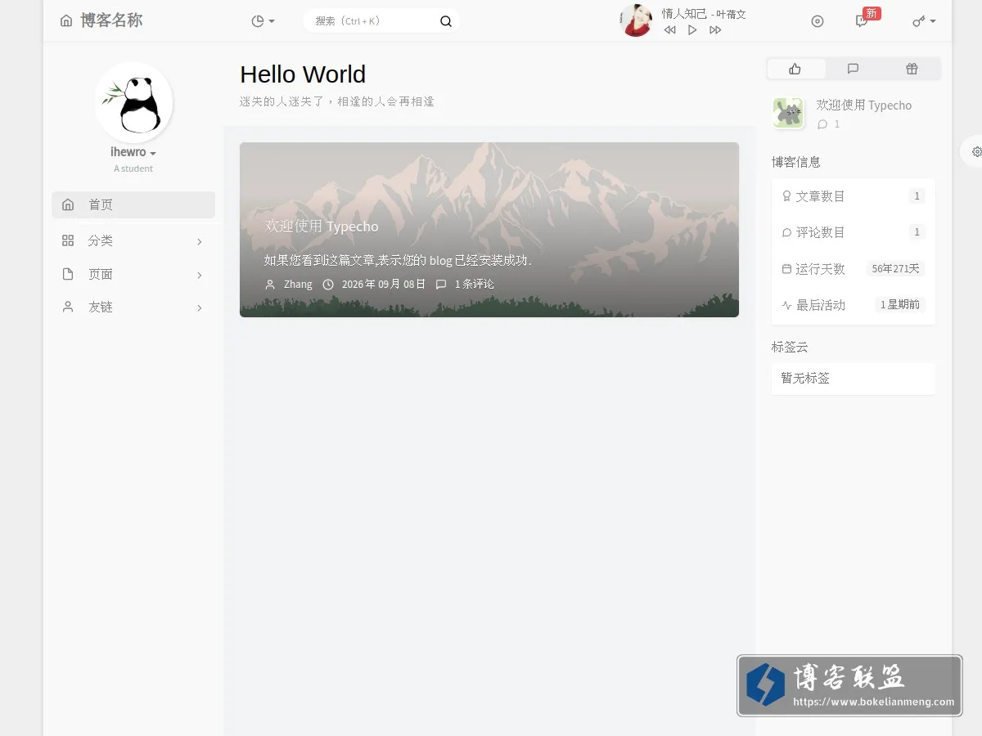982x736 pixels.
Task: Skip to previous song
Action: click(669, 30)
